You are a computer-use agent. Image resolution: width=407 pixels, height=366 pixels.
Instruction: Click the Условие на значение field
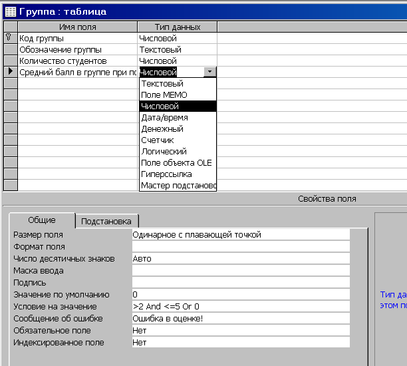coord(241,307)
